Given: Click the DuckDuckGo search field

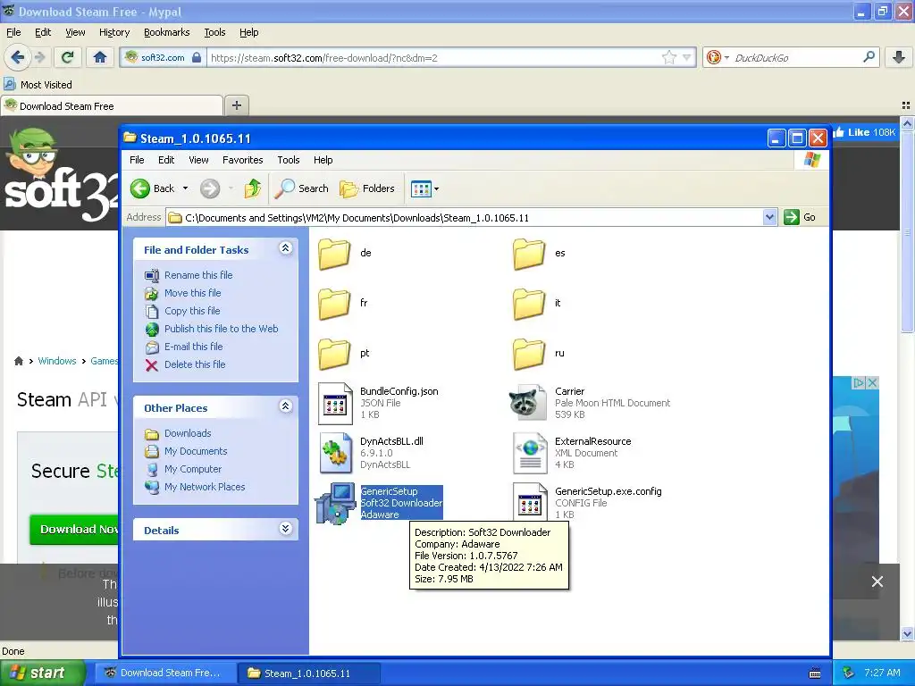Looking at the screenshot, I should (796, 57).
